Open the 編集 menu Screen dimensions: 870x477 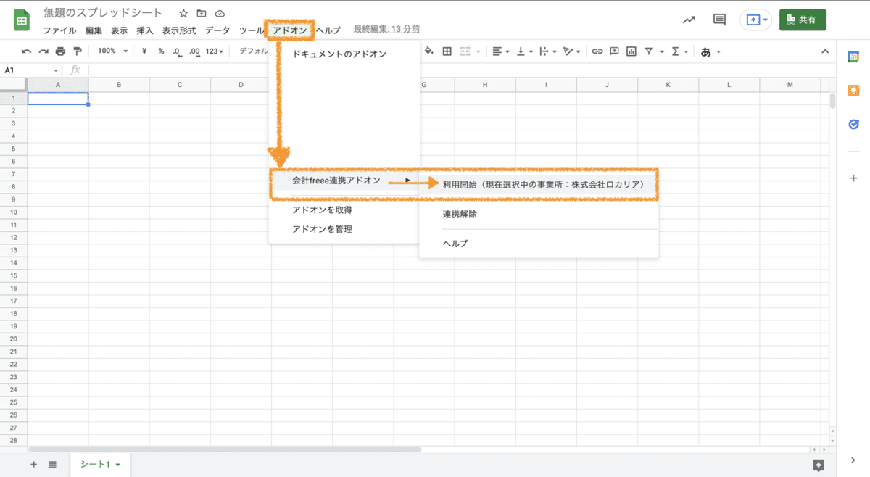(94, 30)
